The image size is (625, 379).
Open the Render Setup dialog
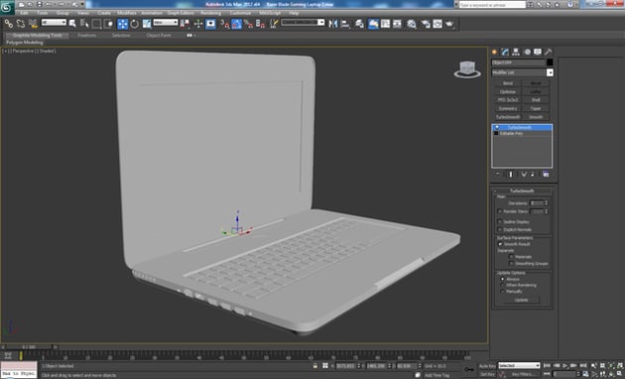(x=426, y=24)
